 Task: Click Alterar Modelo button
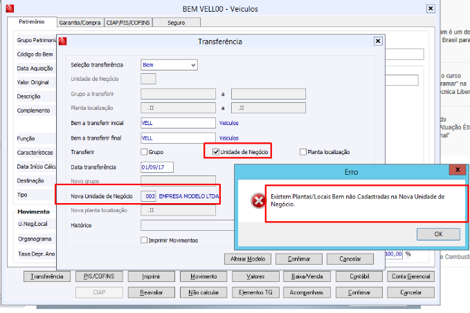[x=248, y=259]
